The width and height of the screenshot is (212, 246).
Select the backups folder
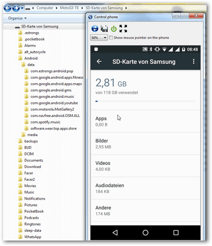pos(31,141)
